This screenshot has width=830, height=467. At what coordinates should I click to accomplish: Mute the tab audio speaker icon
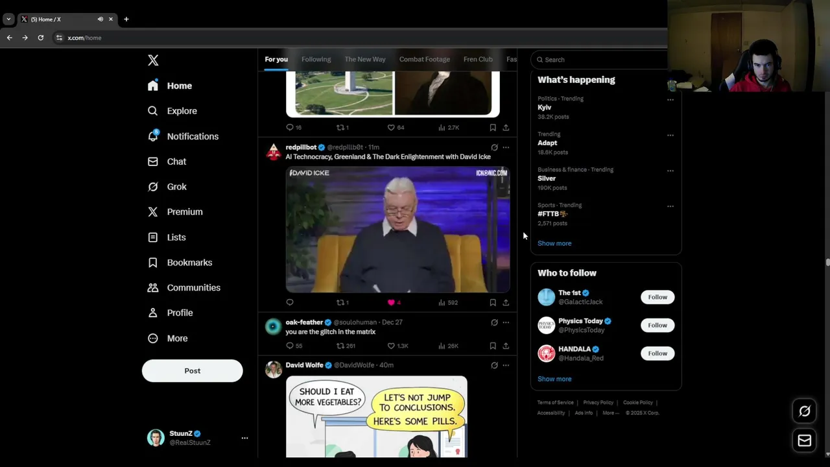click(100, 19)
